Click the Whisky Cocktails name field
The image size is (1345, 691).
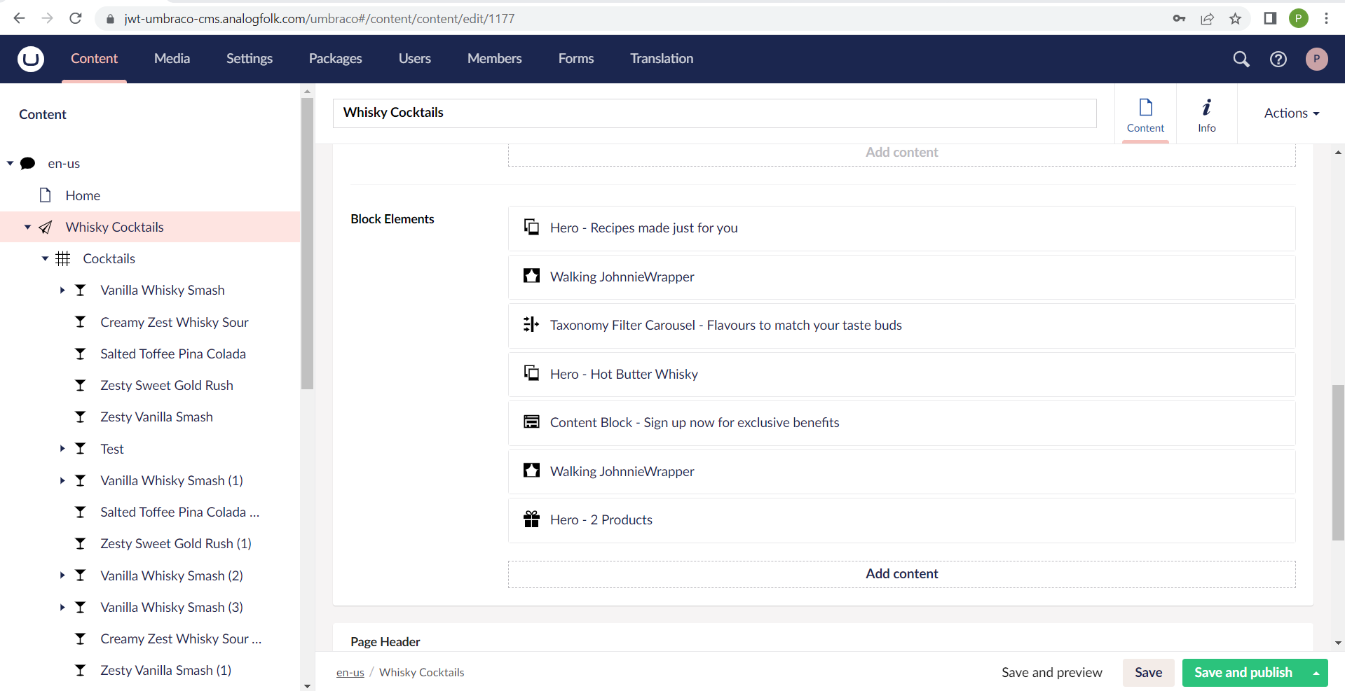714,113
